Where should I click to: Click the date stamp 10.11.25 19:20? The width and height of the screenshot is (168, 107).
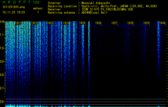pos(14,12)
